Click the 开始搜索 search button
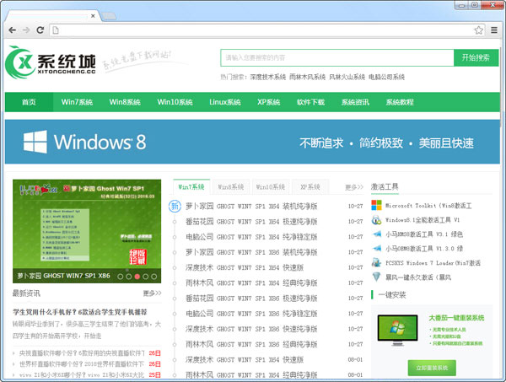The image size is (506, 382). tap(476, 57)
